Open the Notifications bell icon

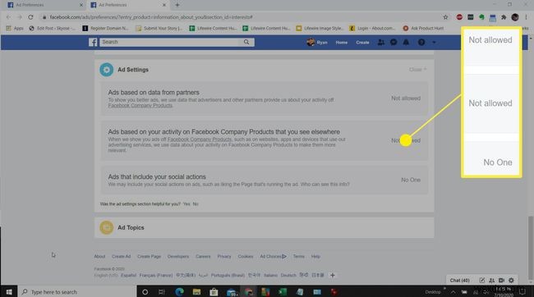[406, 42]
